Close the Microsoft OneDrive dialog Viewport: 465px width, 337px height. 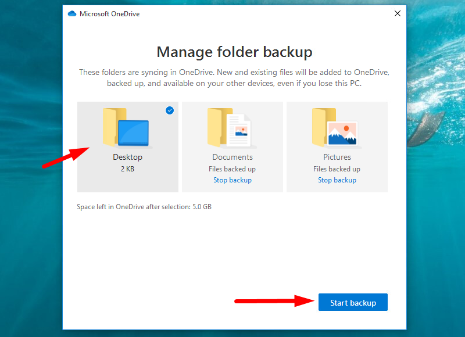coord(398,13)
